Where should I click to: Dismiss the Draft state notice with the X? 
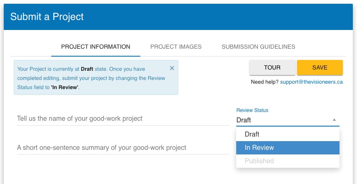[x=172, y=68]
